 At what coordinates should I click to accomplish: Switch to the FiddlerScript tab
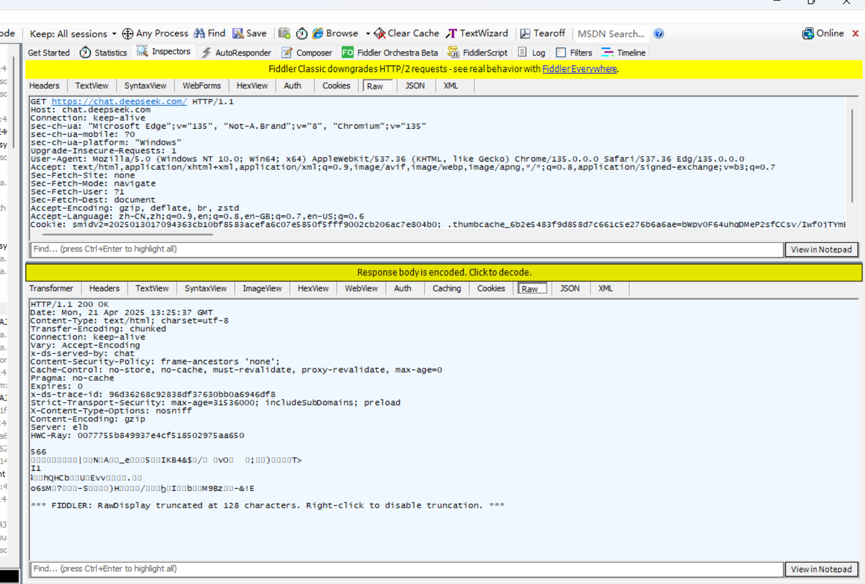click(x=478, y=52)
